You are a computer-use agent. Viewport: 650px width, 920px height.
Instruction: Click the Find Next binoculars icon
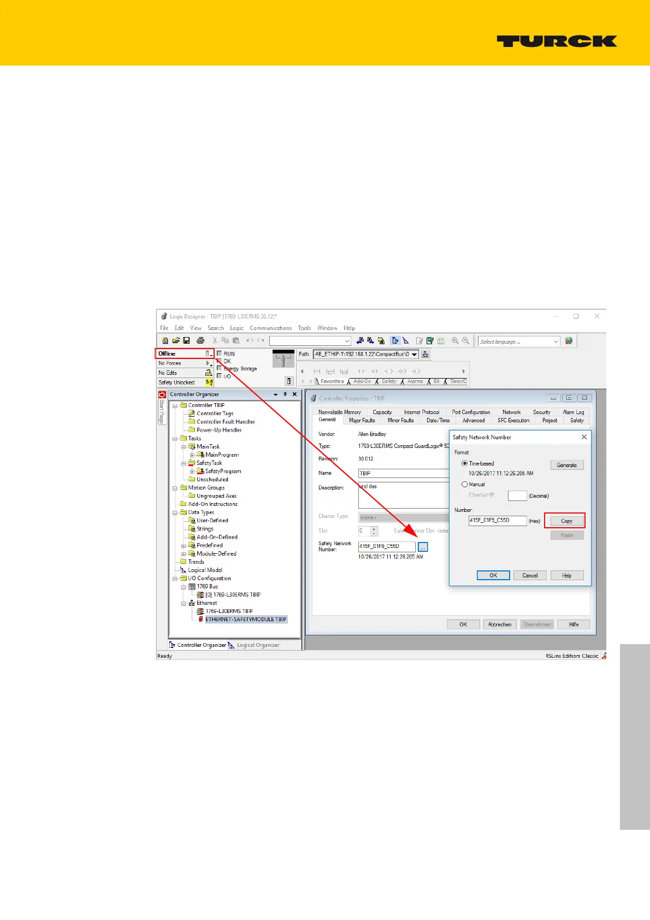pyautogui.click(x=370, y=341)
